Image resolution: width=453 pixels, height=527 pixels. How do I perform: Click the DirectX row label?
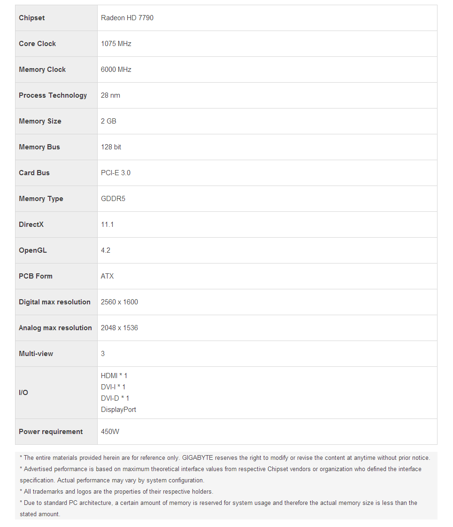(x=31, y=225)
